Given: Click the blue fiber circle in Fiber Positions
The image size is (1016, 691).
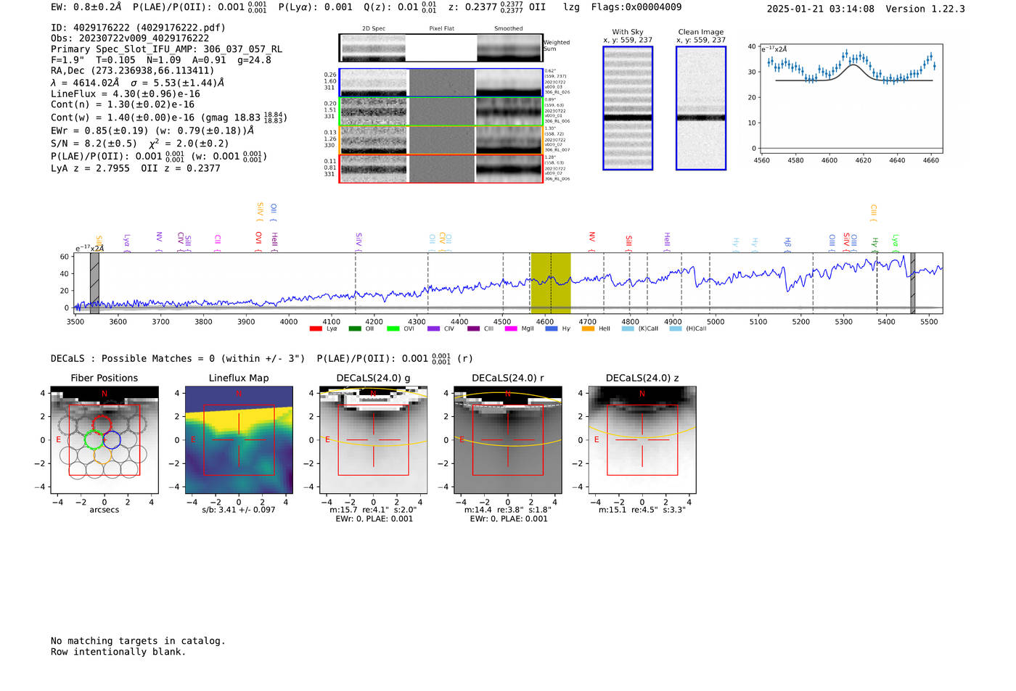Looking at the screenshot, I should tap(112, 440).
